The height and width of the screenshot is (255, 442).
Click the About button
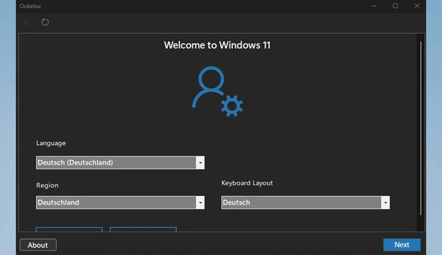pos(38,245)
